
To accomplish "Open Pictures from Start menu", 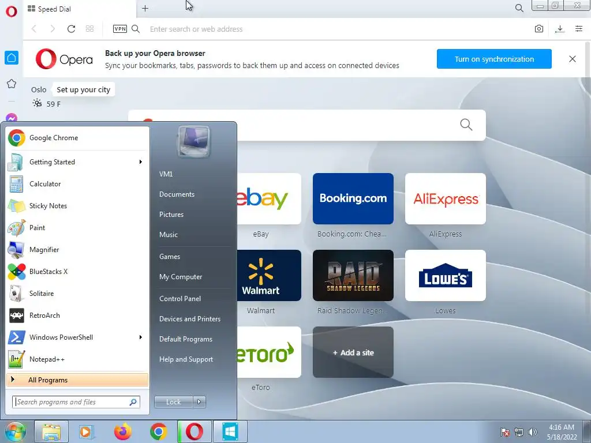I will [x=171, y=215].
